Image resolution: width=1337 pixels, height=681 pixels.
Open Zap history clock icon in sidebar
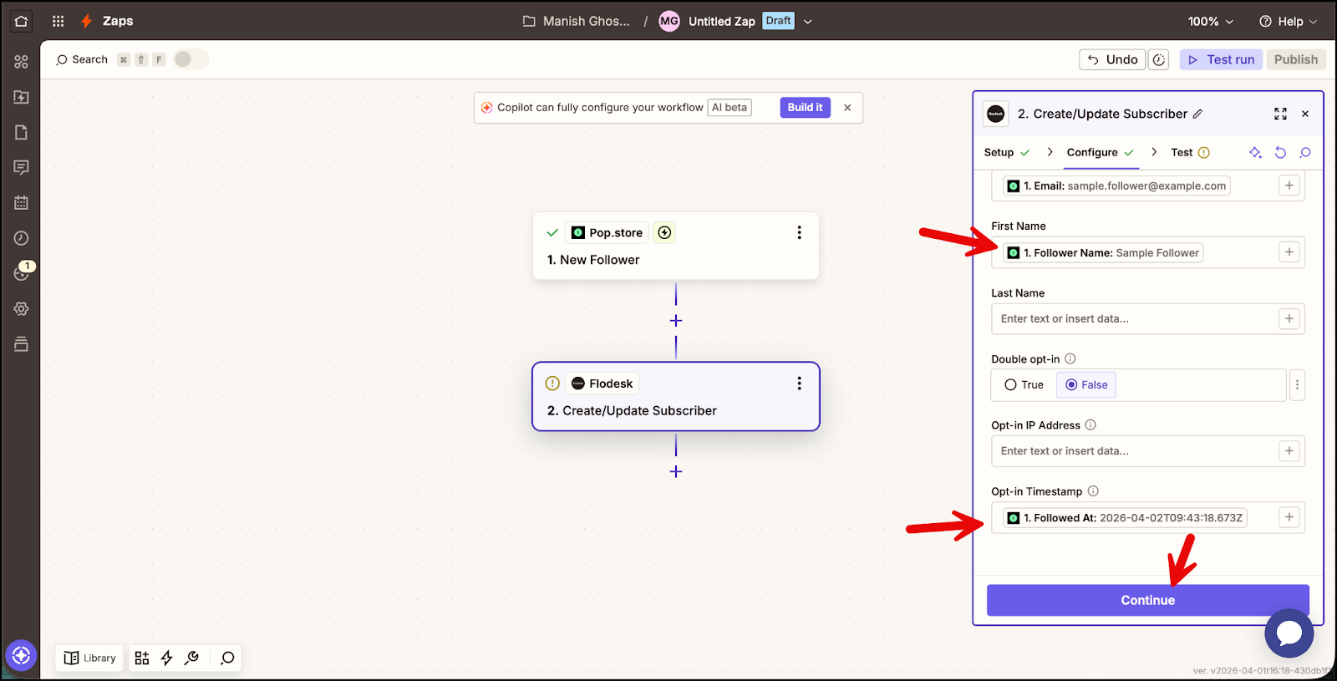(21, 238)
